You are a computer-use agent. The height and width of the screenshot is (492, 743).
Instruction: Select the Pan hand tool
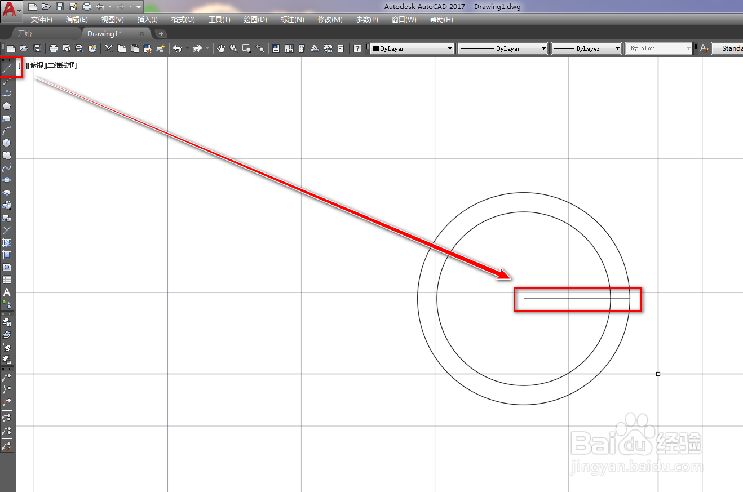[221, 48]
